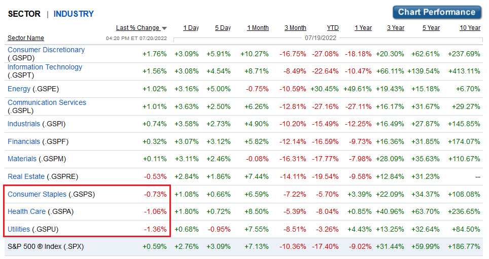The height and width of the screenshot is (259, 489).
Task: Open the Real Estate sector link
Action: click(26, 176)
